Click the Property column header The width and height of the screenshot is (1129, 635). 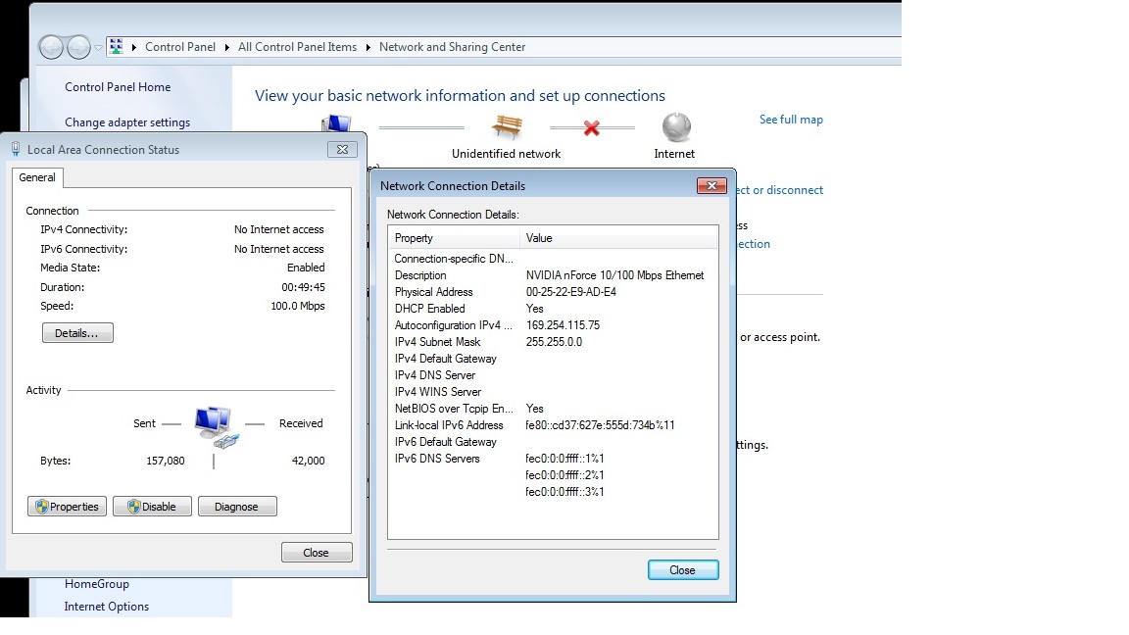coord(454,238)
